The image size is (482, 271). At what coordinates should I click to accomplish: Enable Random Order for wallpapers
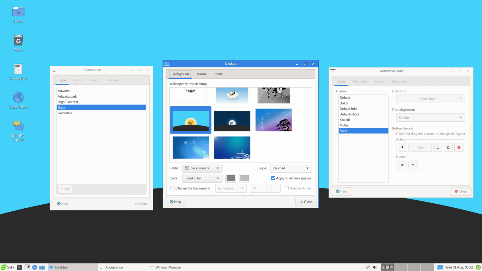287,188
